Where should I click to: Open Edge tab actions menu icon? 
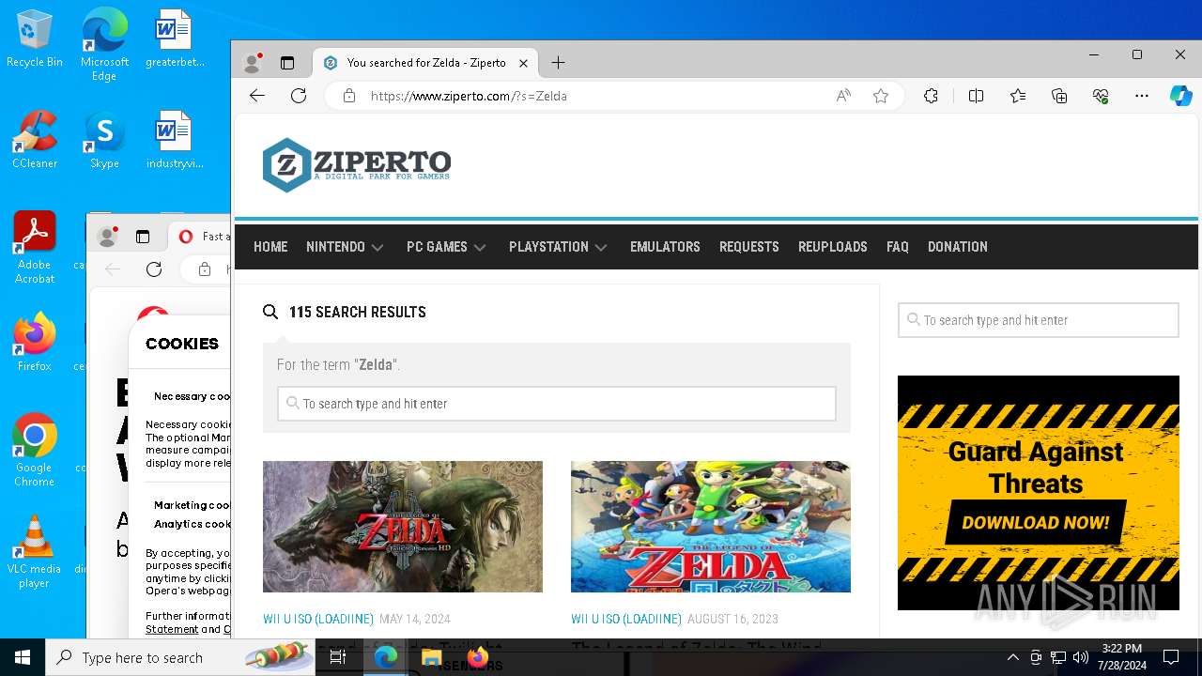tap(287, 63)
